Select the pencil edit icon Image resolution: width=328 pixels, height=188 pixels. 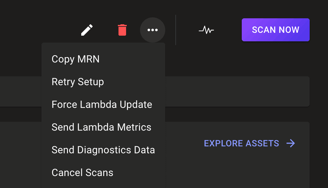(x=87, y=30)
